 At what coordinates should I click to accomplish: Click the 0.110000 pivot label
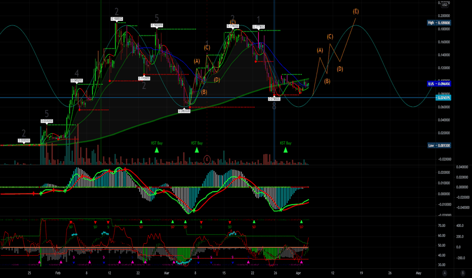coord(144,78)
